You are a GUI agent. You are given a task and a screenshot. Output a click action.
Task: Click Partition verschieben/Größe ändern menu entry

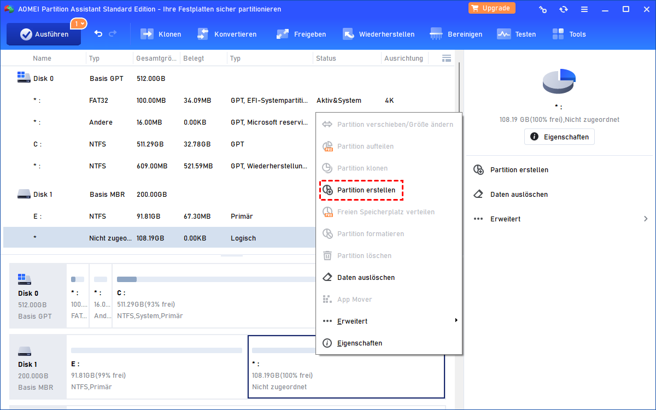389,124
